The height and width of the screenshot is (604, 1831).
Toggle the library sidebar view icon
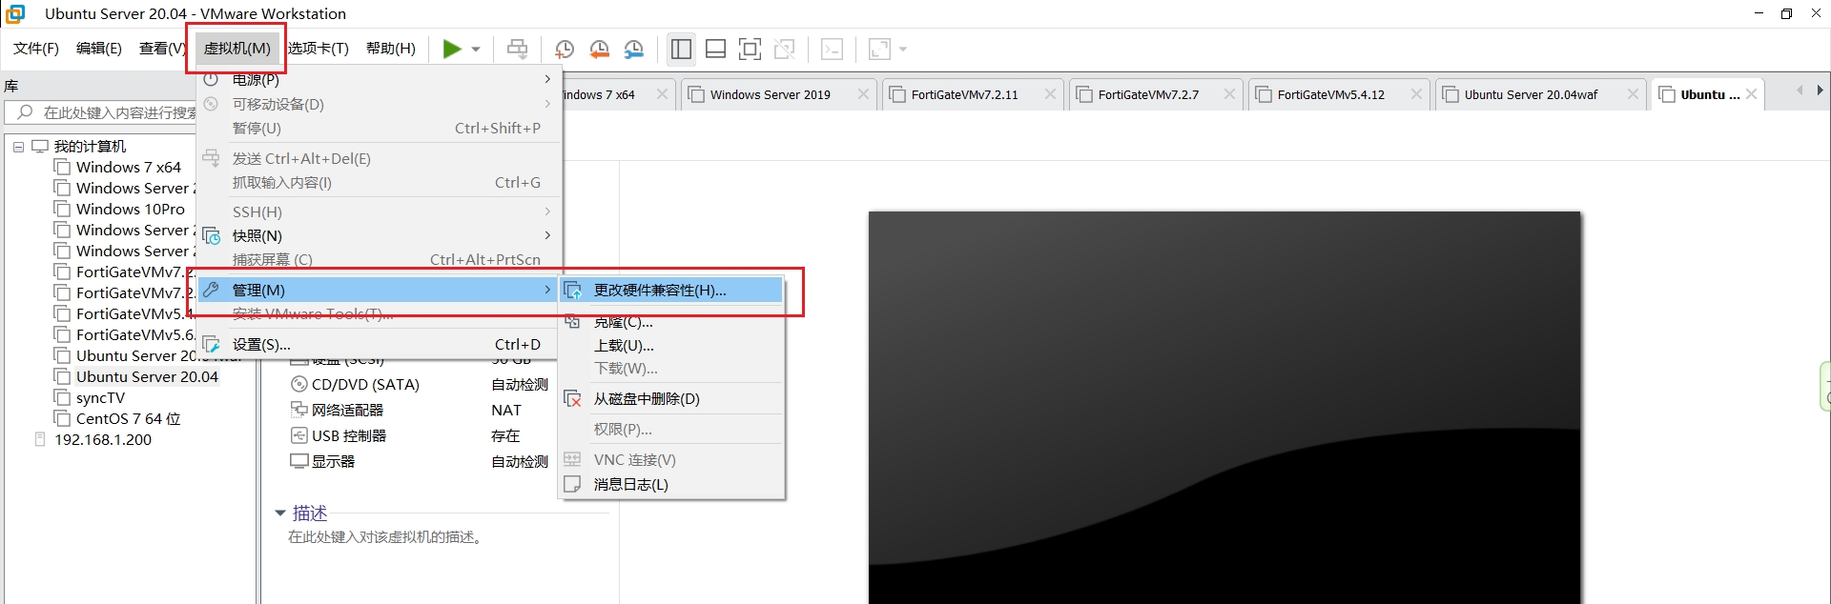coord(681,50)
